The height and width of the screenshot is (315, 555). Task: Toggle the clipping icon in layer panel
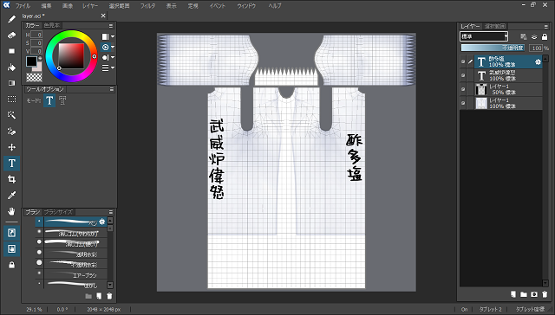534,36
